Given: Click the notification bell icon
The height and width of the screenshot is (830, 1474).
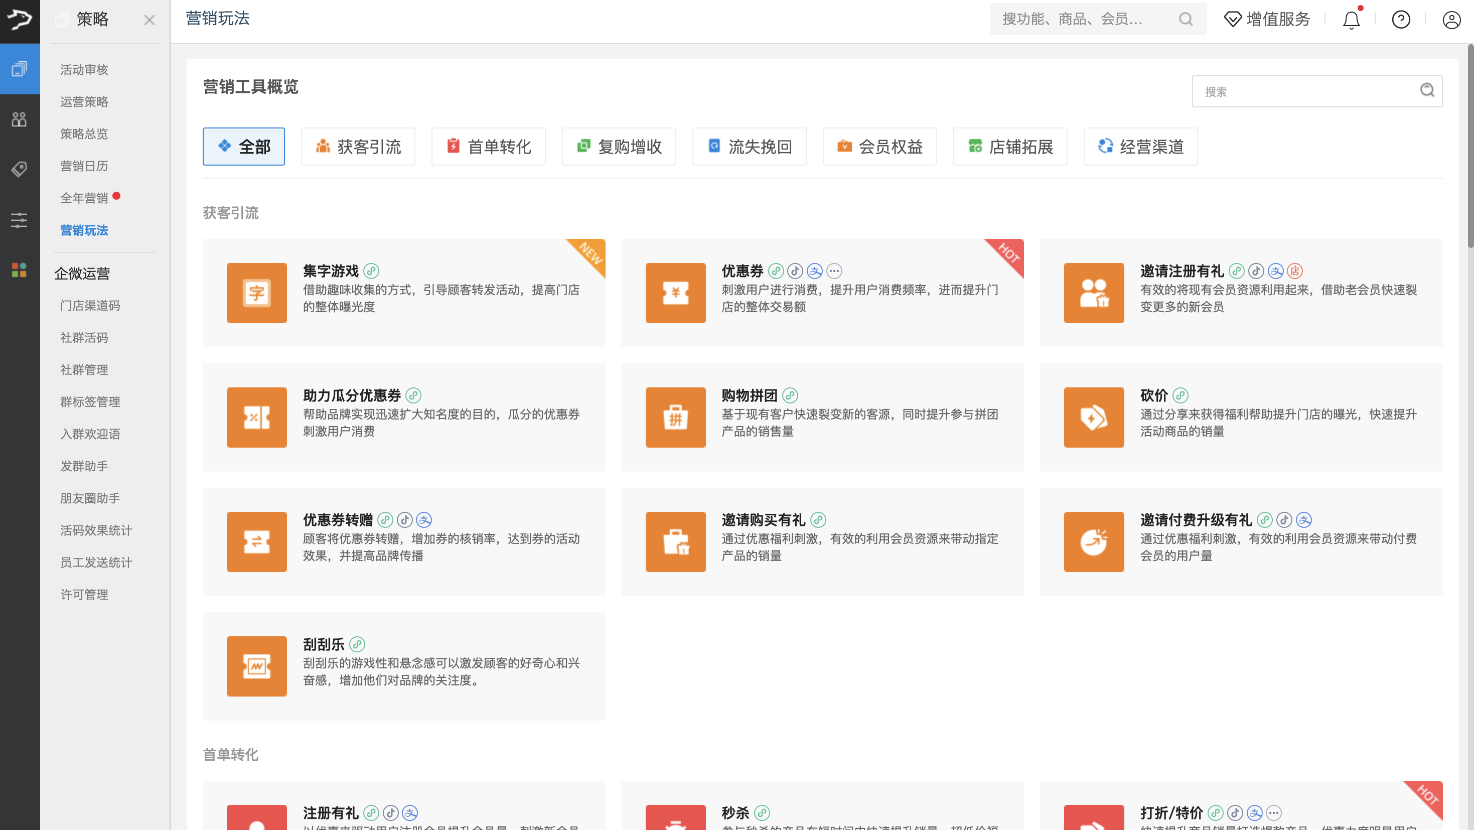Looking at the screenshot, I should coord(1352,20).
